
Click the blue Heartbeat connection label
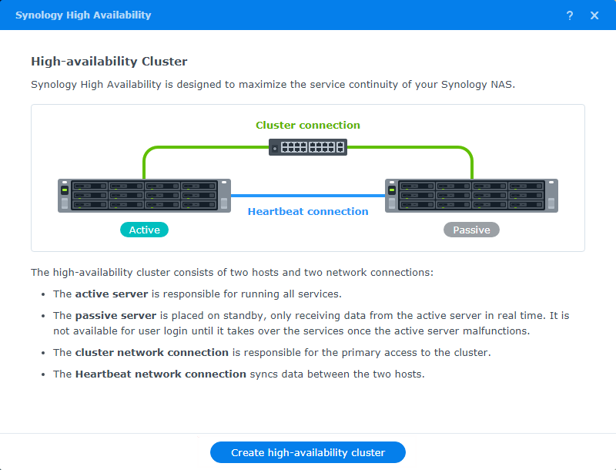pos(308,211)
